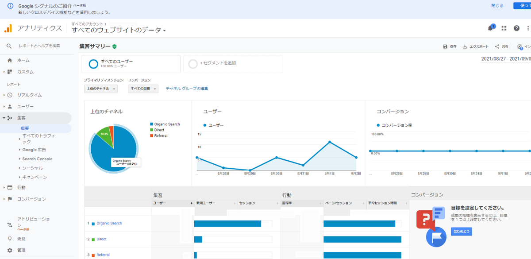The height and width of the screenshot is (259, 531).
Task: Sort by the ページ/セッション column header
Action: click(345, 203)
